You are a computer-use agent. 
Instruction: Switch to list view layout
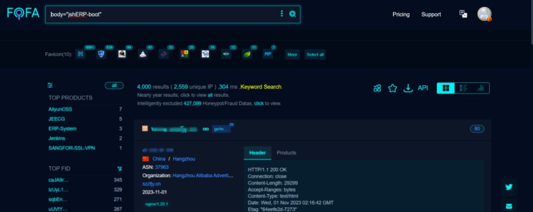point(463,88)
